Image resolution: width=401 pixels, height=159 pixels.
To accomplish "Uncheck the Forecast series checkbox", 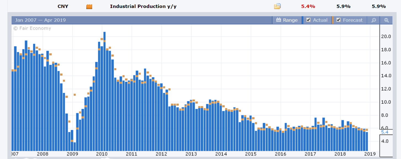I will click(x=339, y=20).
